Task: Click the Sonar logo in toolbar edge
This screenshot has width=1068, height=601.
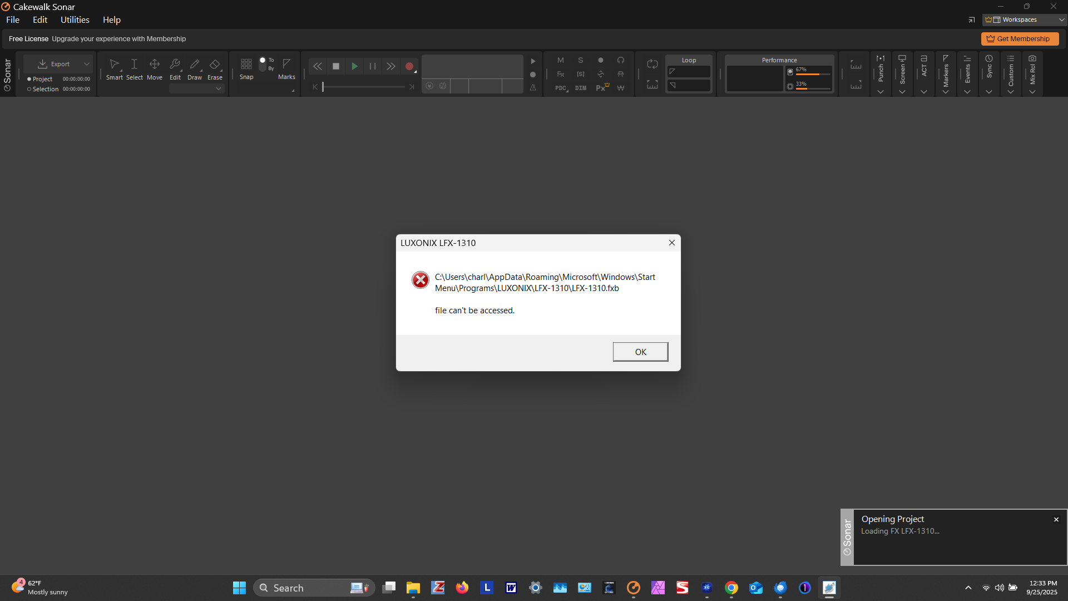Action: (7, 75)
